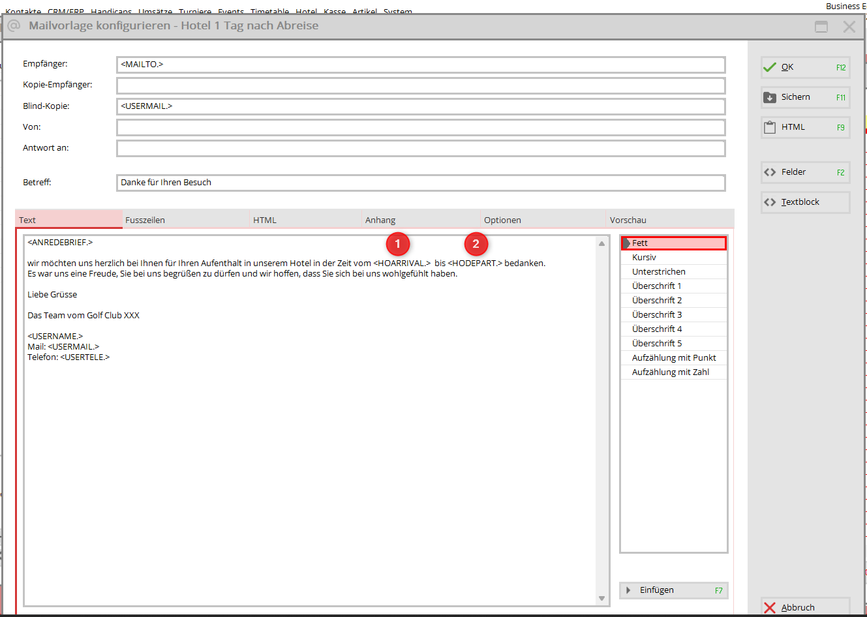This screenshot has height=617, width=867.
Task: Select Überschrift 1 in the formatting list
Action: (x=657, y=286)
